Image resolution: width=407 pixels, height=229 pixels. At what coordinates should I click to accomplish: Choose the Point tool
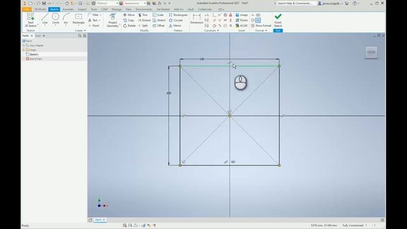click(93, 25)
